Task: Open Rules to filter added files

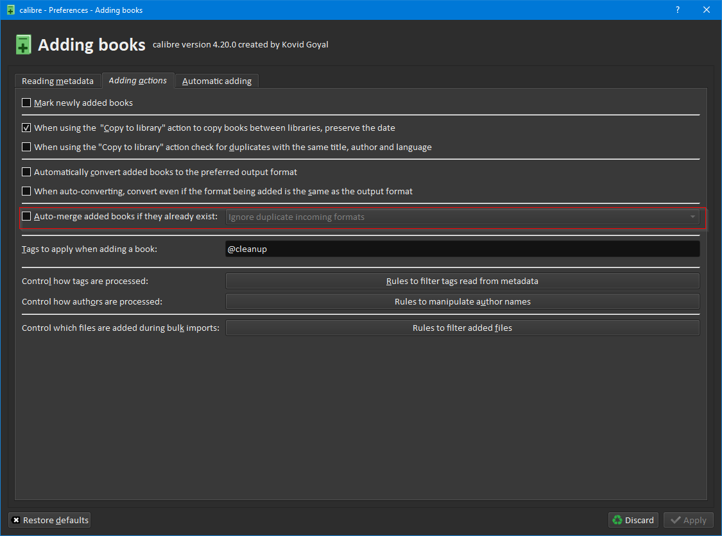Action: click(462, 328)
